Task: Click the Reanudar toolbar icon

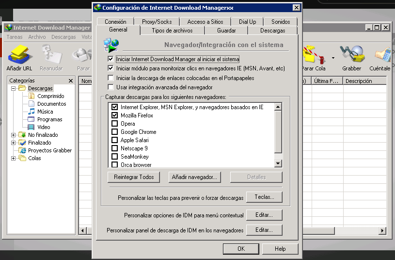Action: click(x=51, y=54)
